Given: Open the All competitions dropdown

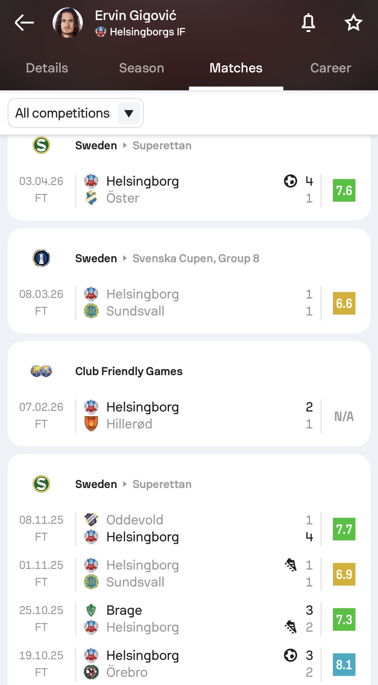Looking at the screenshot, I should pos(76,113).
